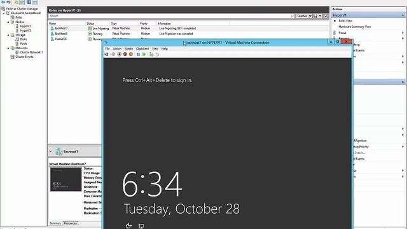Sort roles by Information column header
407x229 pixels.
click(x=165, y=24)
